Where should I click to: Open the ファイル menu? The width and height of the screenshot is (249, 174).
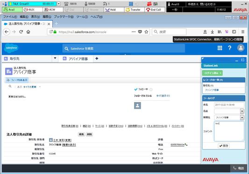point(10,16)
